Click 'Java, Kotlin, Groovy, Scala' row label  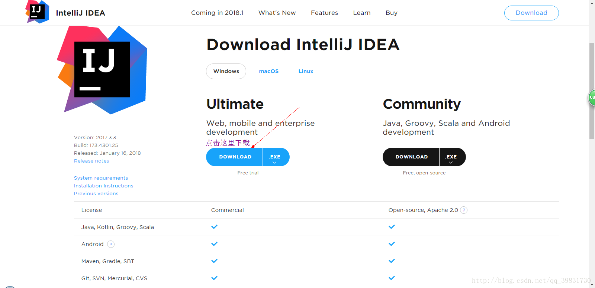point(118,227)
